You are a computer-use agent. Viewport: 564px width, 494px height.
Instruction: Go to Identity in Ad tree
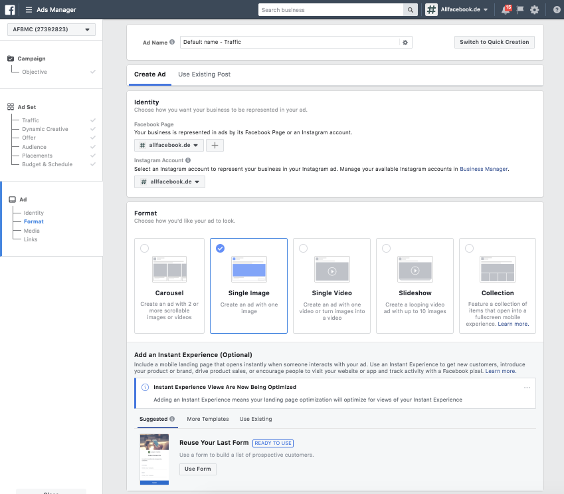tap(33, 213)
